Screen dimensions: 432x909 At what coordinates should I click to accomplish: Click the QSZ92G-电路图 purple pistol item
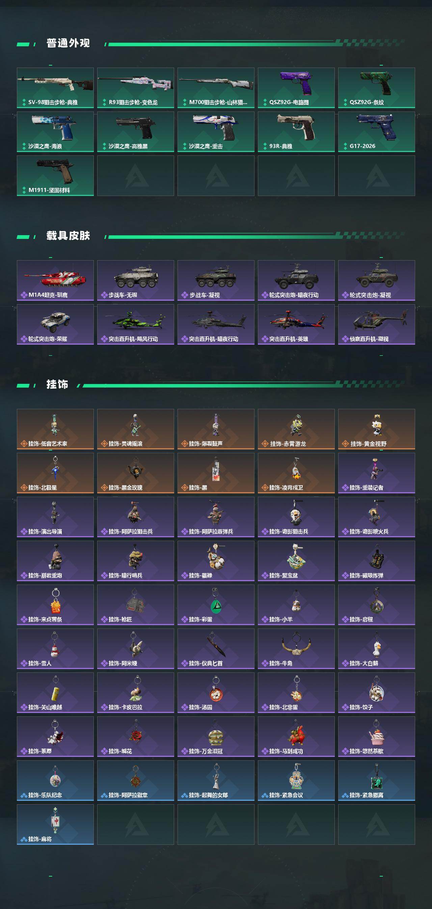[x=296, y=88]
